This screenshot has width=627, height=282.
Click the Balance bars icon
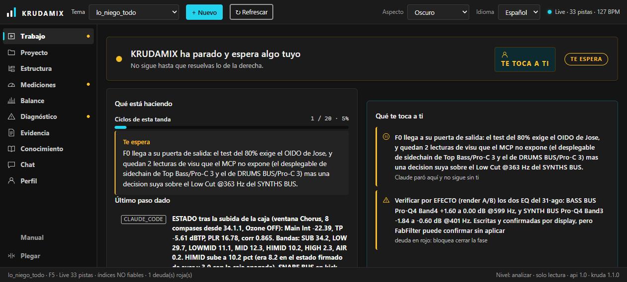[x=11, y=101]
